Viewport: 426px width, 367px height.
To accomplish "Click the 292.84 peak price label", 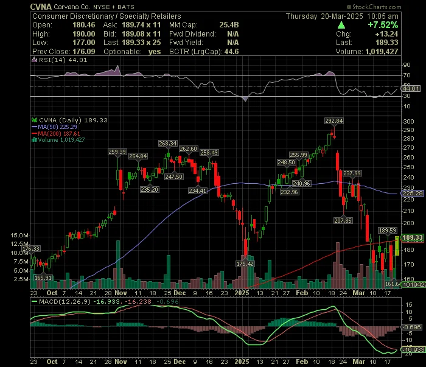I will (334, 121).
